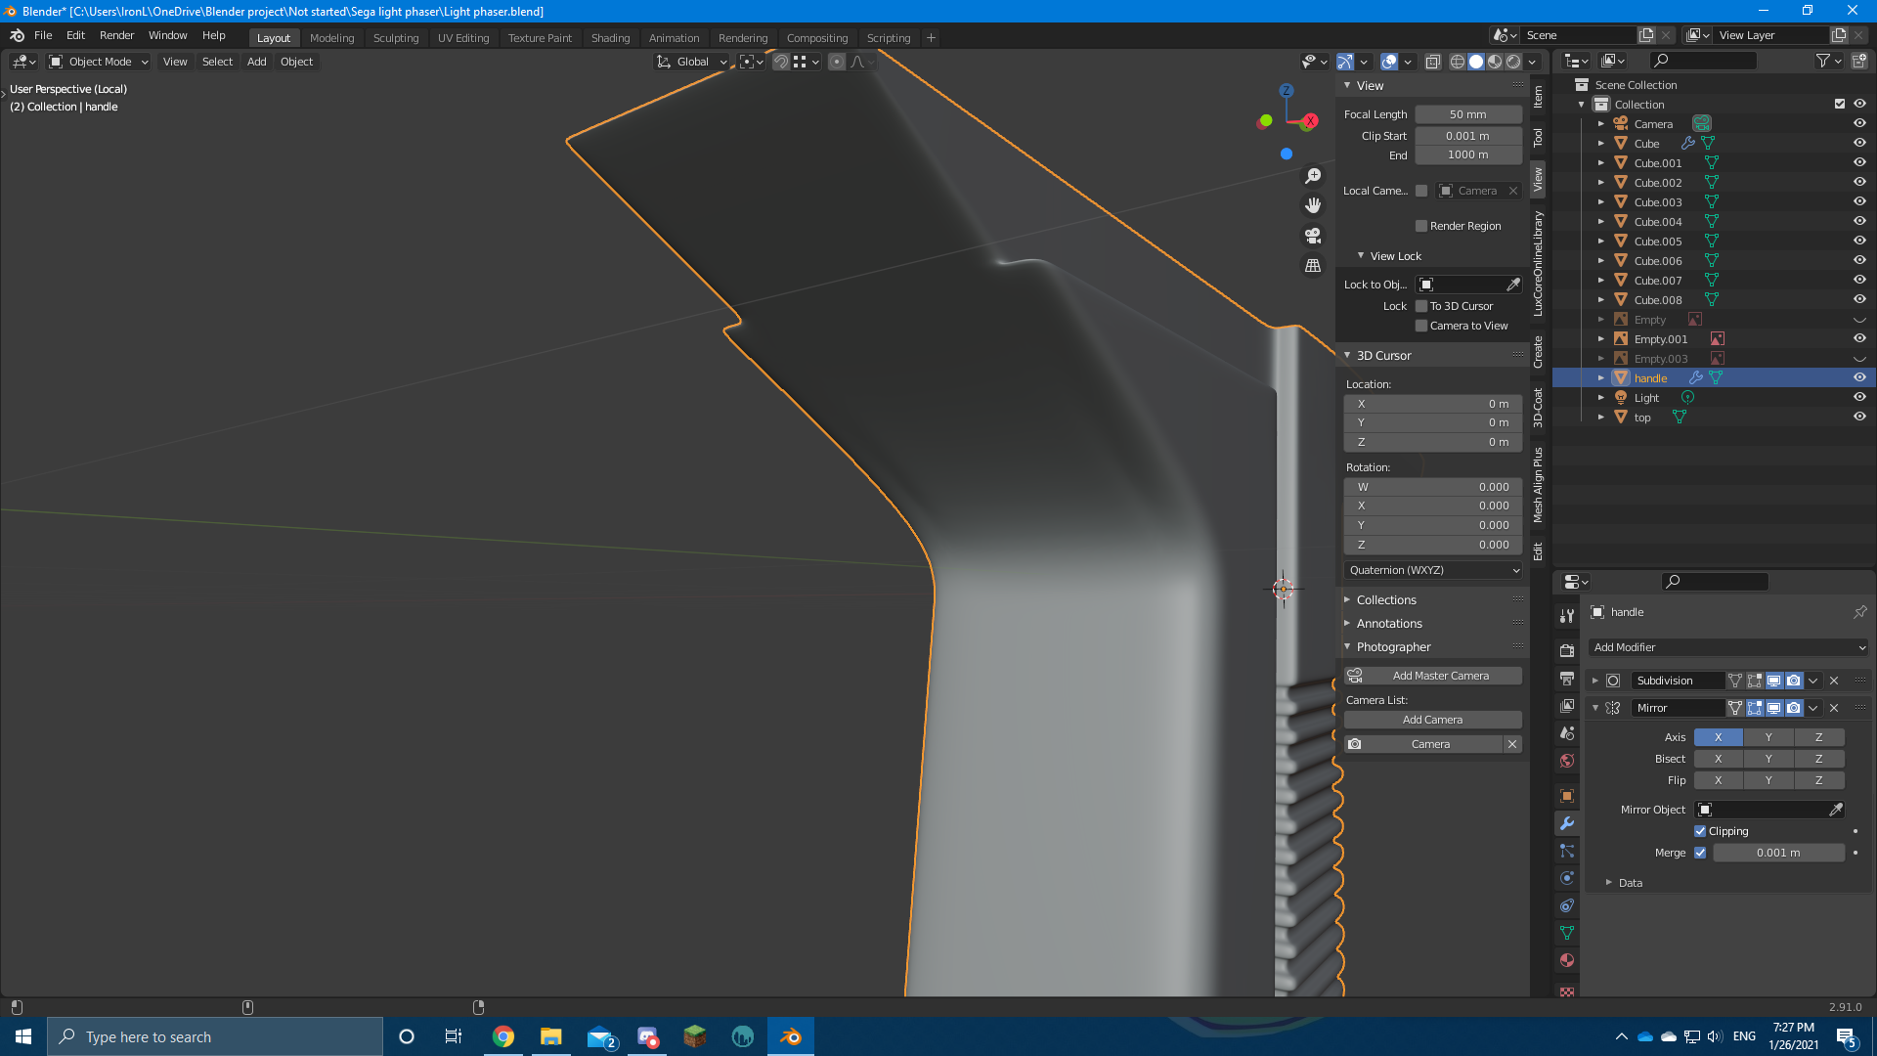Uncheck Merge in Mirror modifier

point(1700,853)
